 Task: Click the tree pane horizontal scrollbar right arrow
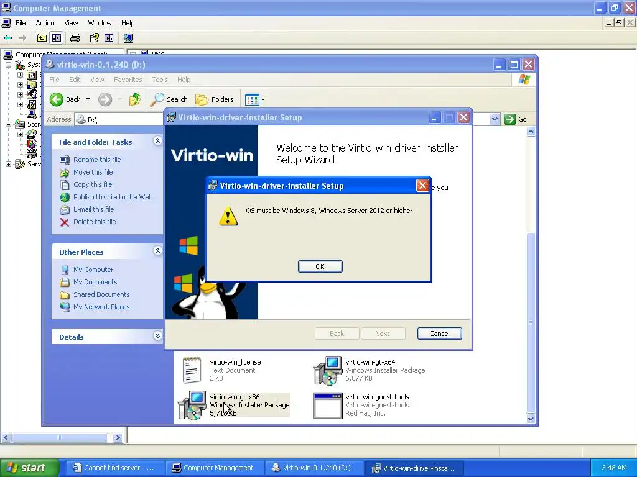tap(118, 438)
